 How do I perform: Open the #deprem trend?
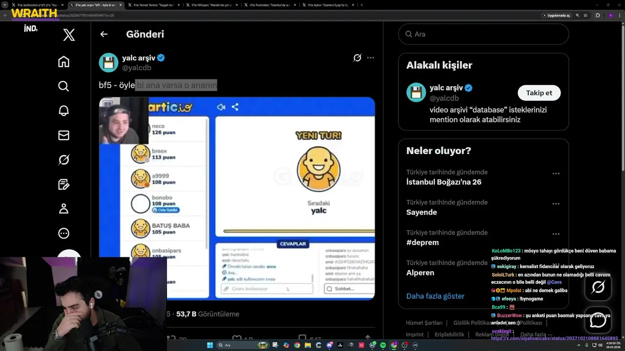pyautogui.click(x=422, y=242)
